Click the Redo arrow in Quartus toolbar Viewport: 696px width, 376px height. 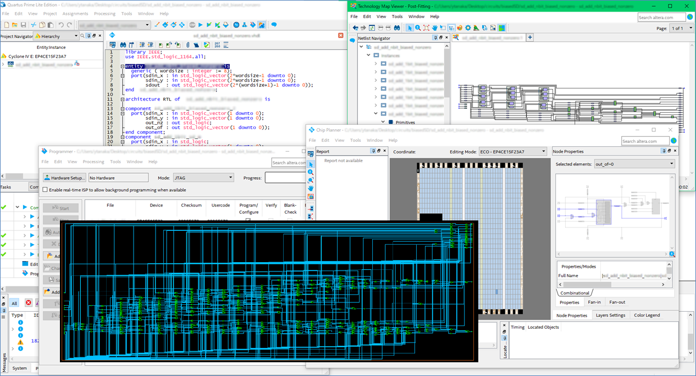tap(70, 25)
